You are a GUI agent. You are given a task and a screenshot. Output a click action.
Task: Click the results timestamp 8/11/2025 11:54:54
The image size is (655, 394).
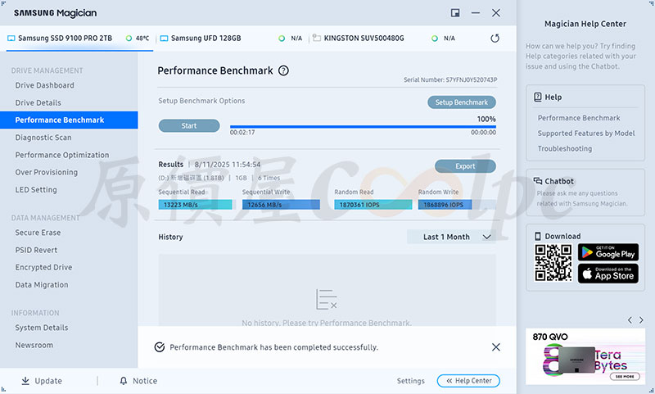[228, 165]
